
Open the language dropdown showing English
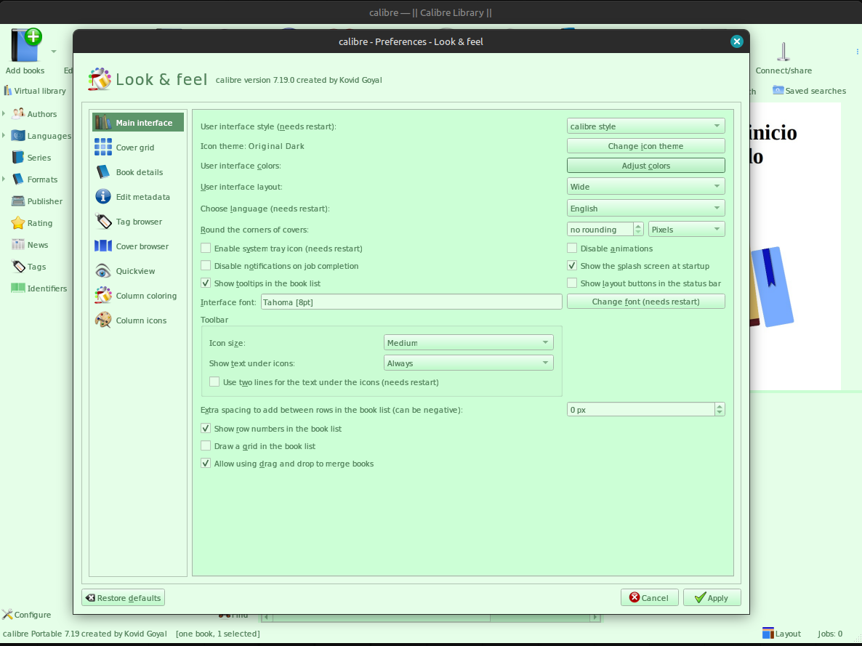click(645, 209)
